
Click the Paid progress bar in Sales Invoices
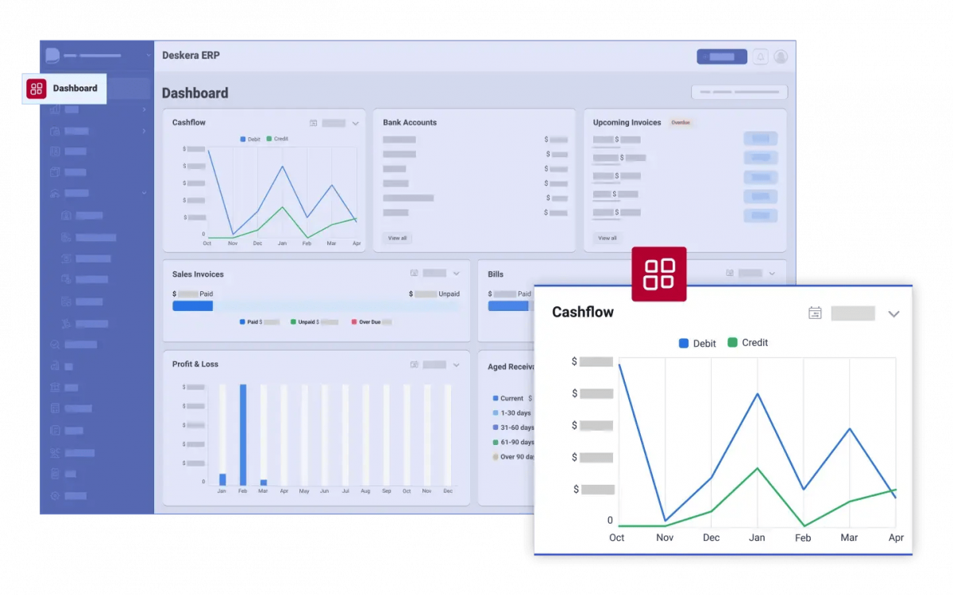[192, 305]
